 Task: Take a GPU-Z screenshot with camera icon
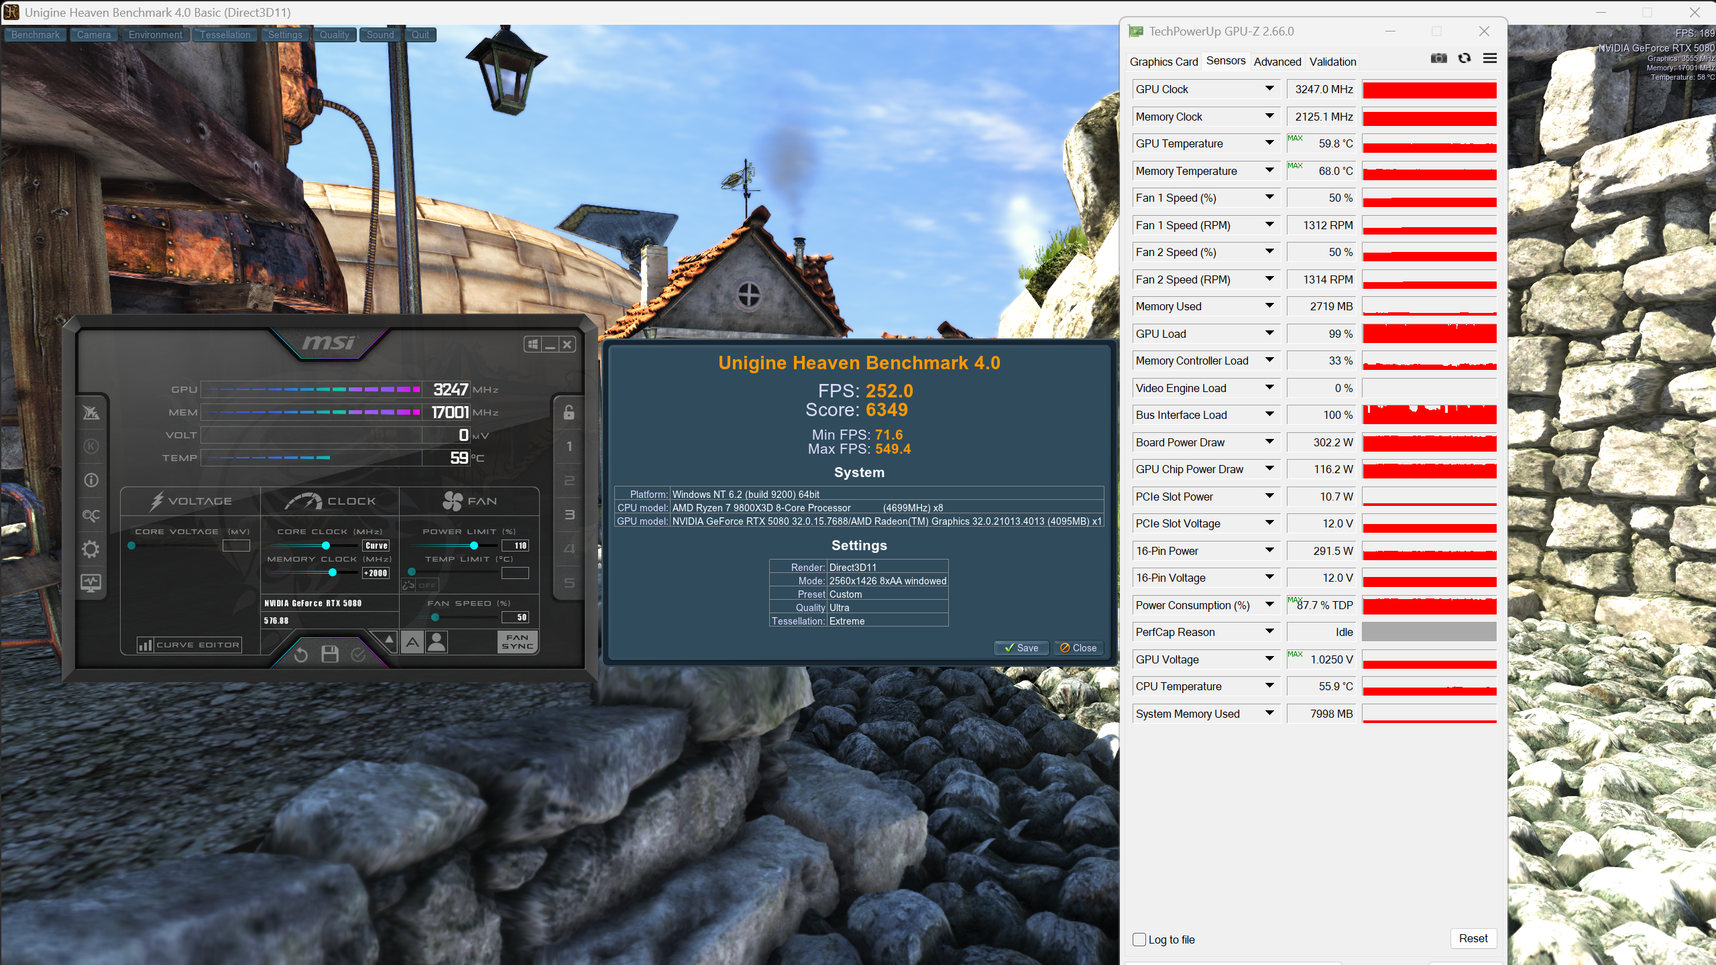point(1438,58)
